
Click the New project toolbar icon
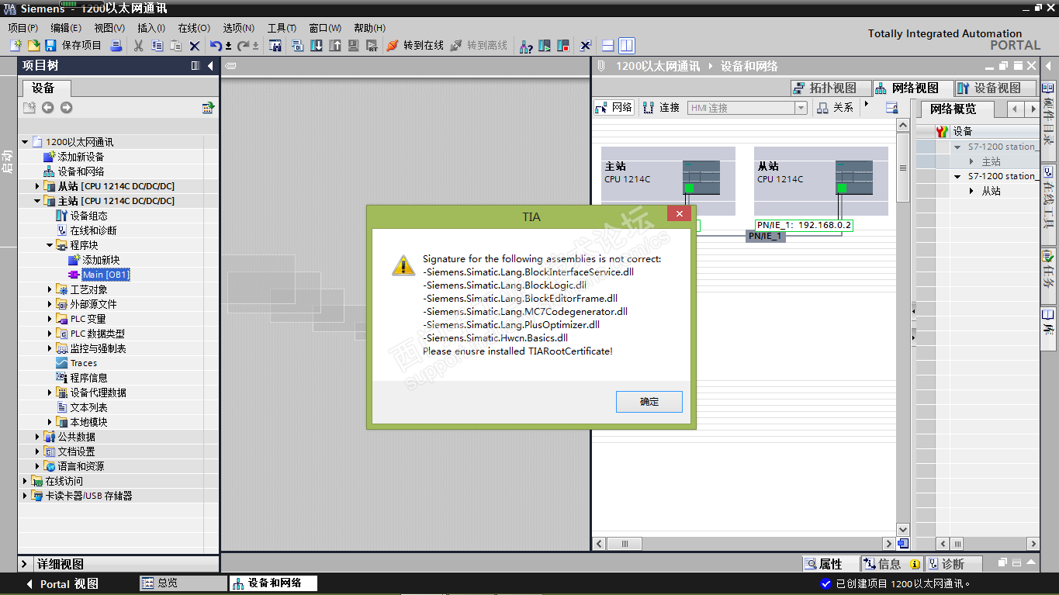[16, 46]
